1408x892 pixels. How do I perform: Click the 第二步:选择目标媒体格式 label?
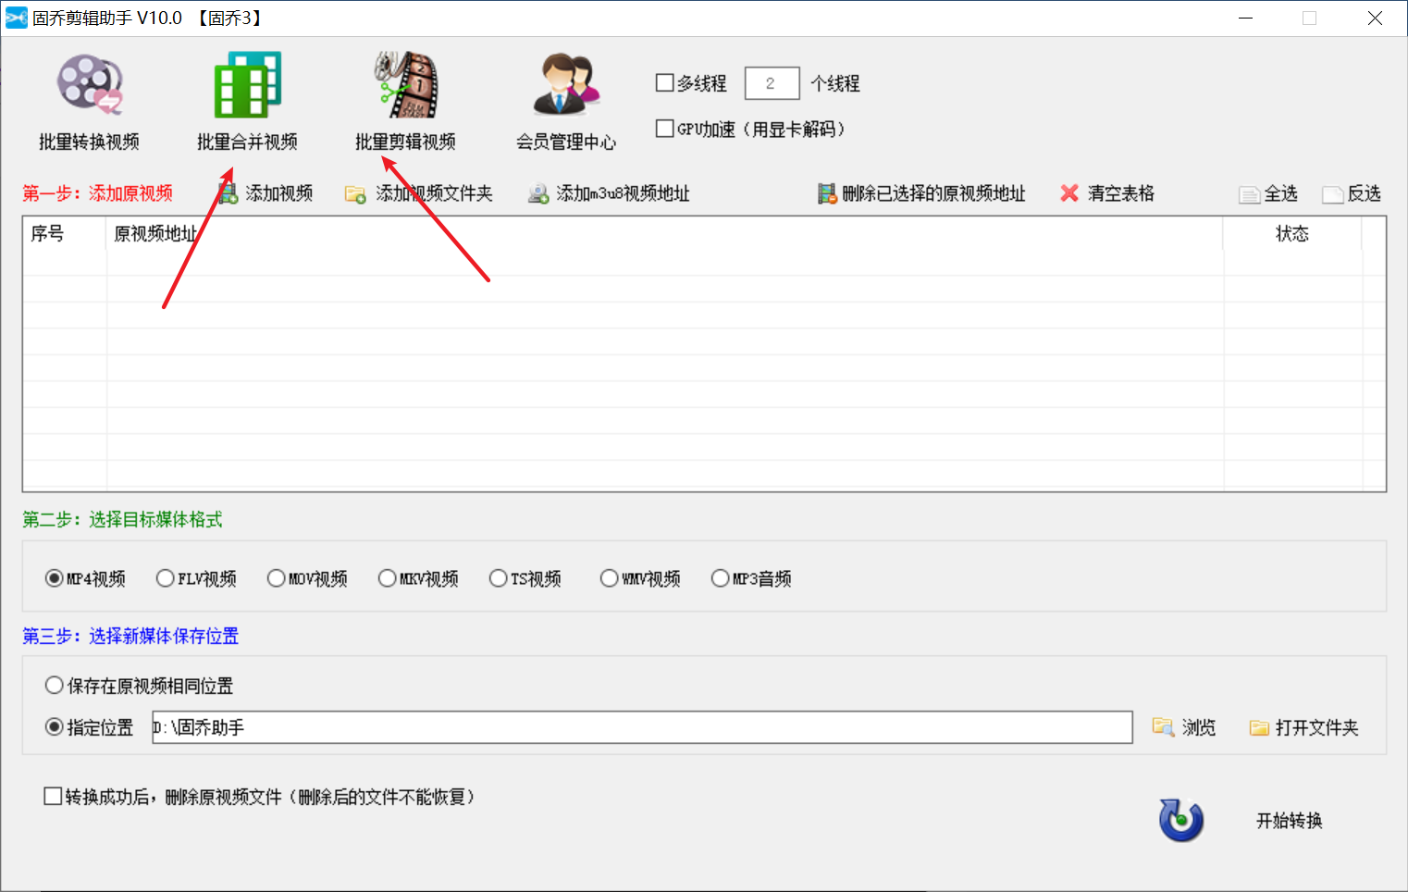pos(122,520)
